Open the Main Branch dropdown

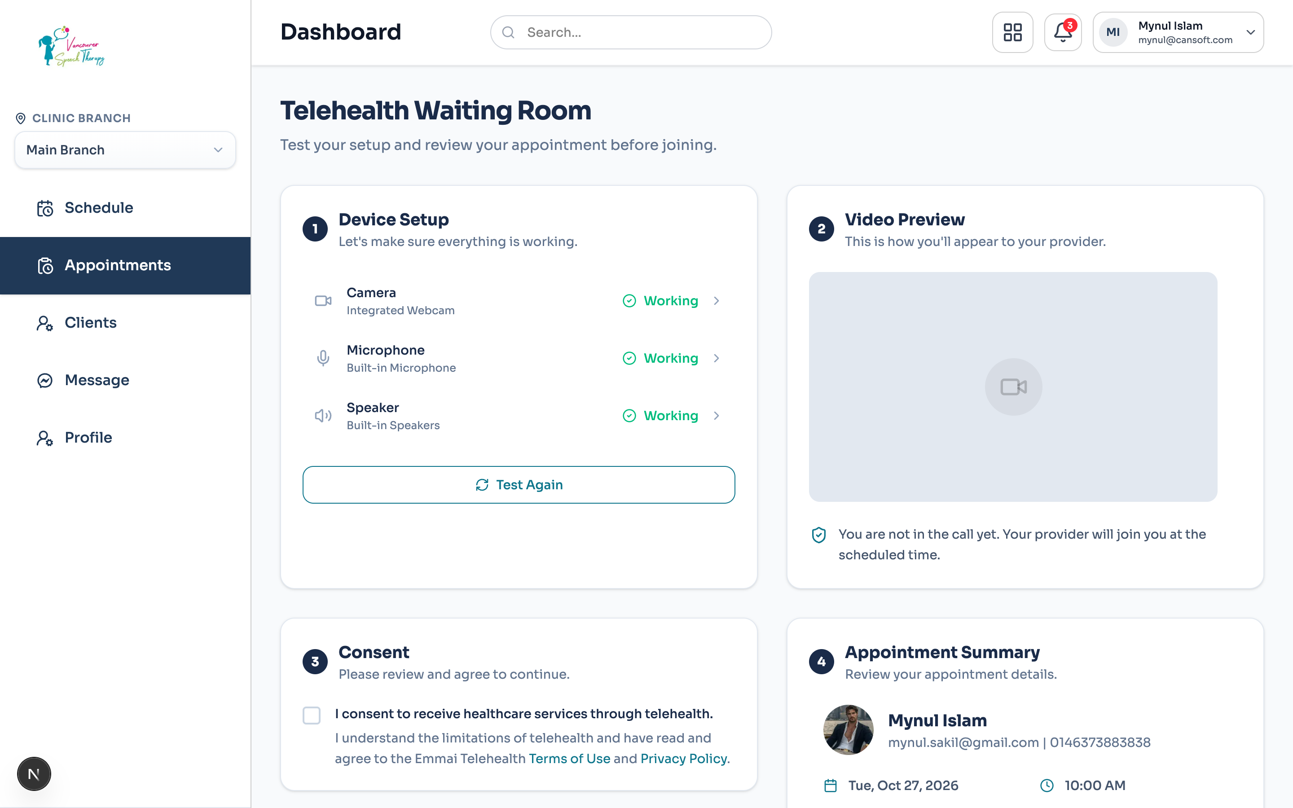point(125,150)
